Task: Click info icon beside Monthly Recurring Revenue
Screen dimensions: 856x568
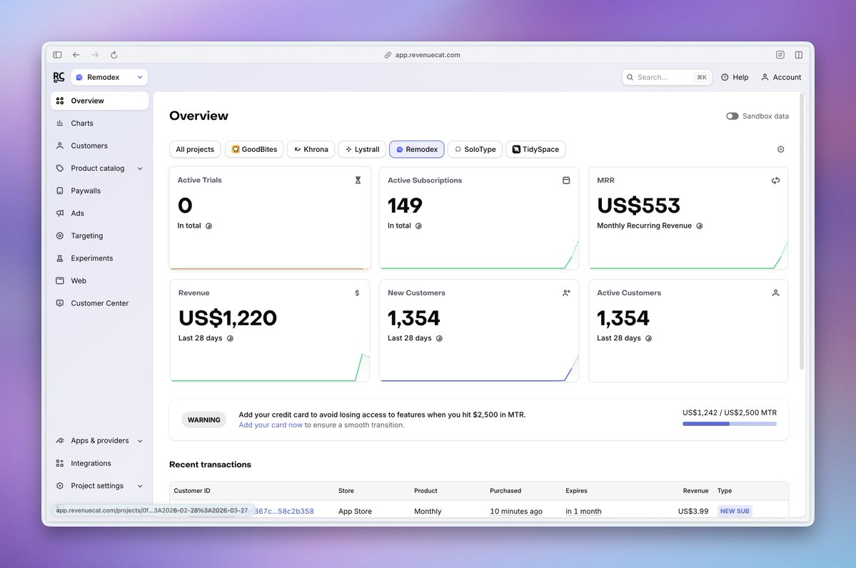Action: pyautogui.click(x=700, y=226)
